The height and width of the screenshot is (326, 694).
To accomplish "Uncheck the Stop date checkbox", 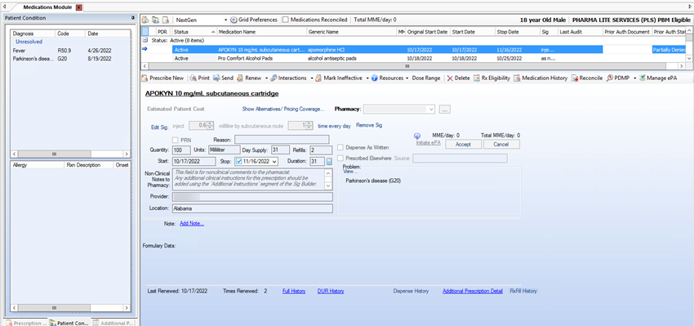I will [239, 161].
